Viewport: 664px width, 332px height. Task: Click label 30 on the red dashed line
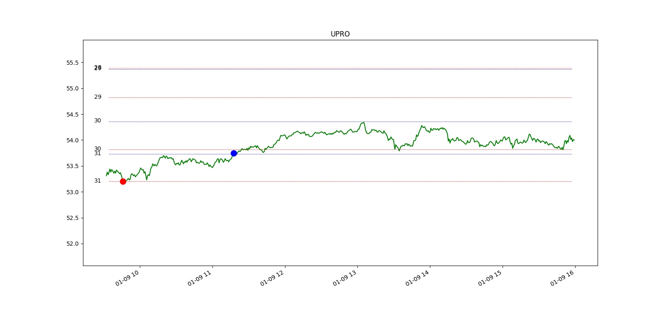click(x=98, y=149)
